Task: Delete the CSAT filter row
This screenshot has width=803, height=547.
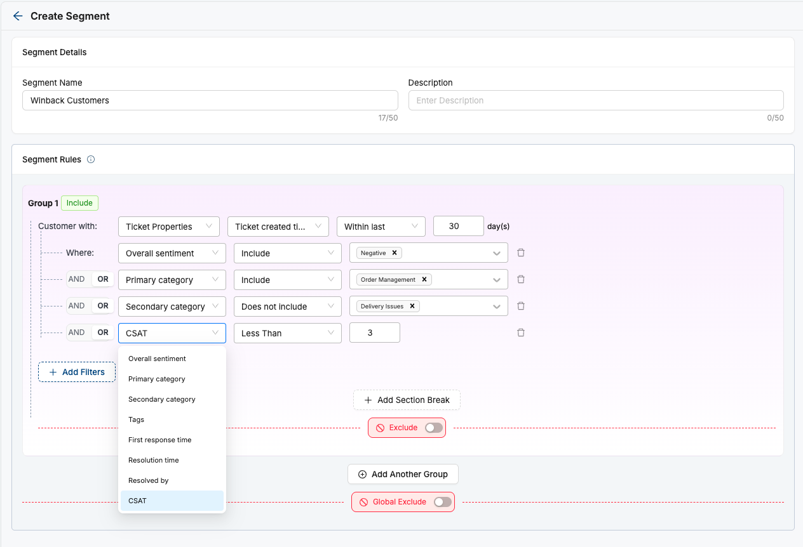Action: point(521,333)
